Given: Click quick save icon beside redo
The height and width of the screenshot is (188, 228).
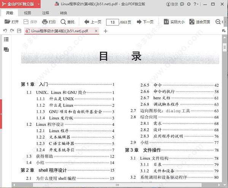Looking at the screenshot, I should tap(19, 31).
